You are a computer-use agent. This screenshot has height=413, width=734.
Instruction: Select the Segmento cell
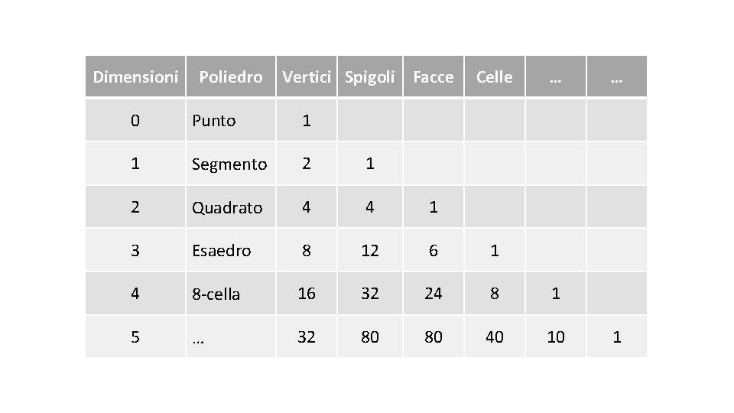pyautogui.click(x=229, y=164)
